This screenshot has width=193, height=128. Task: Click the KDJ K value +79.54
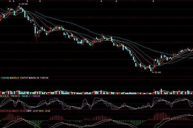[x=14, y=95]
